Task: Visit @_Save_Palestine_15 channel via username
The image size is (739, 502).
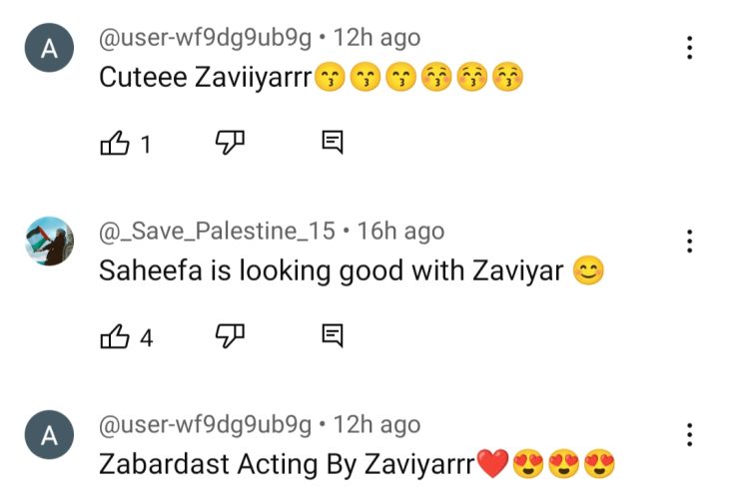Action: point(217,232)
